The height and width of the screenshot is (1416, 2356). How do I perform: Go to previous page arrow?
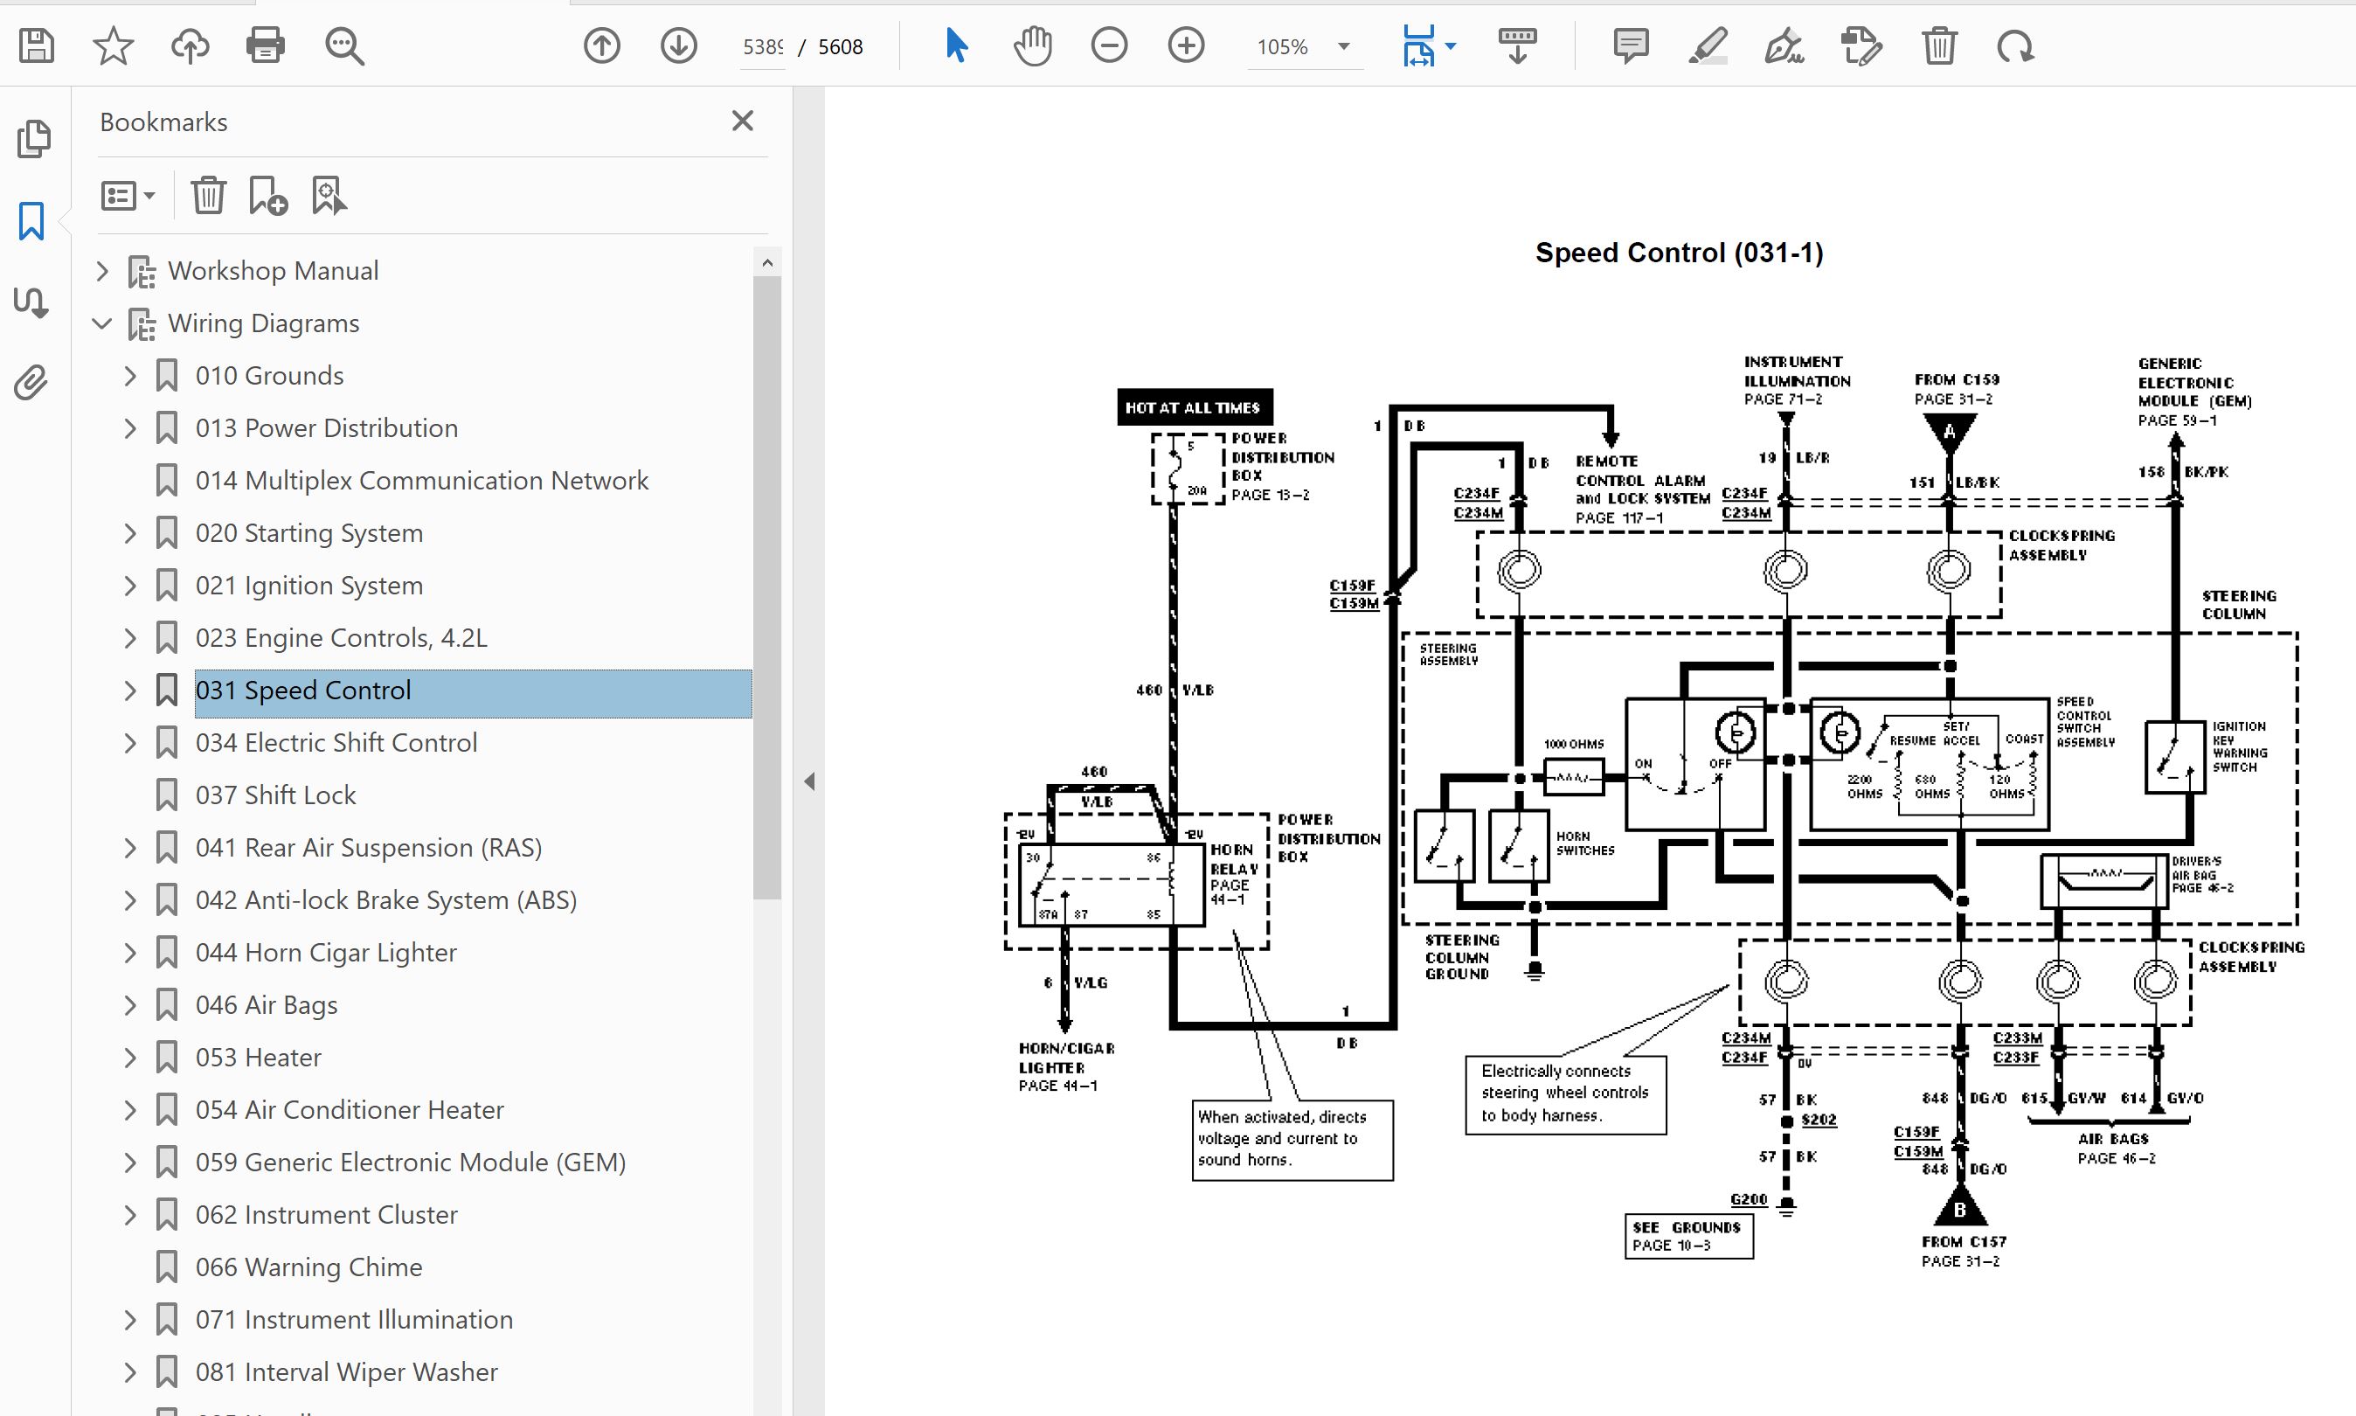(x=602, y=45)
